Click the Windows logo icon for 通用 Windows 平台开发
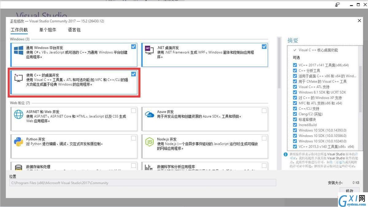368x207 pixels. pos(18,51)
